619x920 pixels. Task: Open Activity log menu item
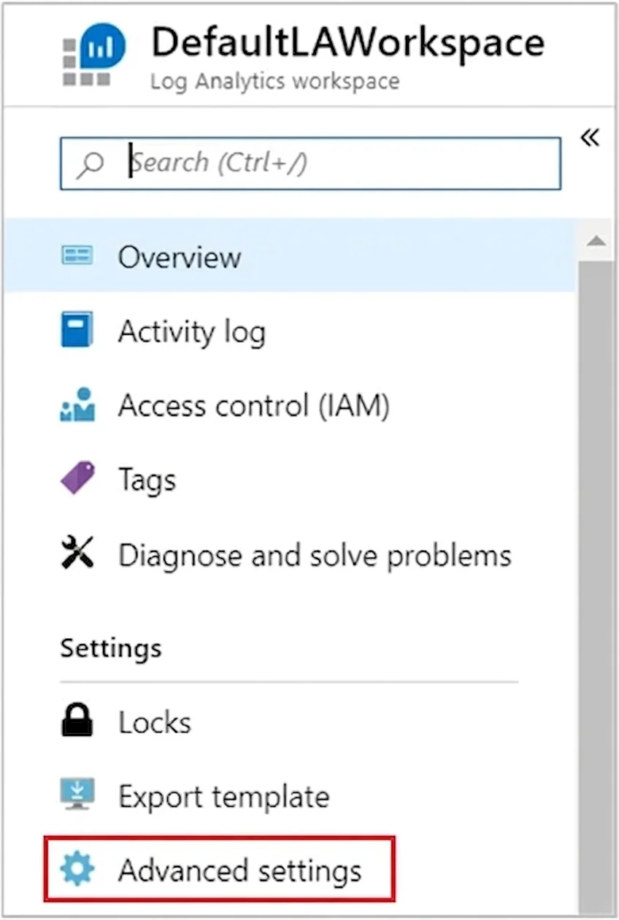289,331
